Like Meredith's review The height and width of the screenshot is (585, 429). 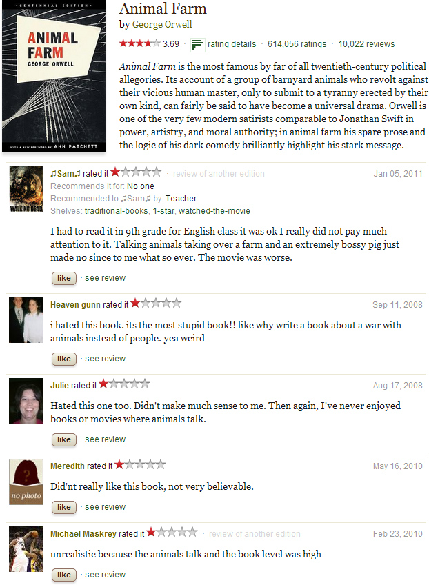pos(64,507)
